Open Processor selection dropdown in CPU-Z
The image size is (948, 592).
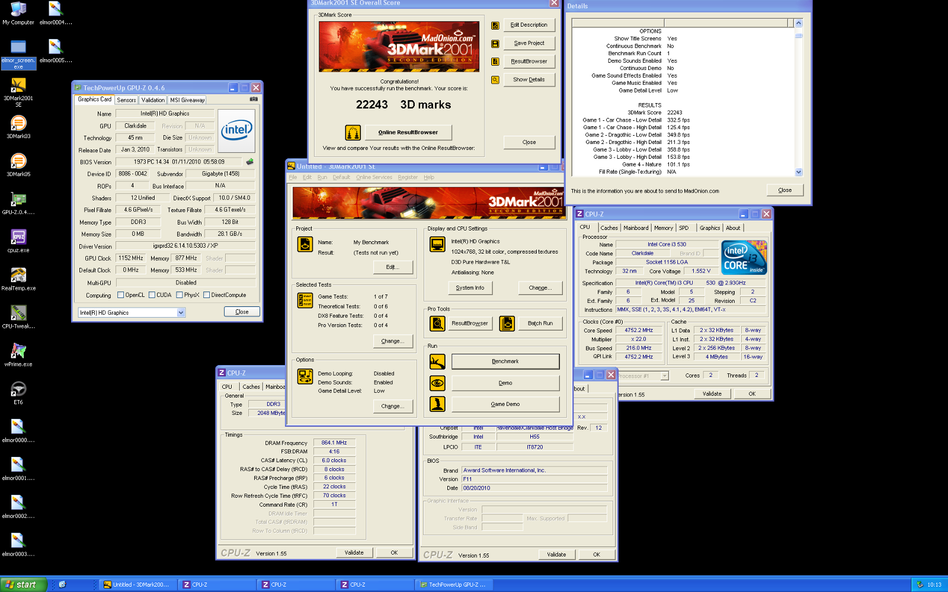point(664,376)
